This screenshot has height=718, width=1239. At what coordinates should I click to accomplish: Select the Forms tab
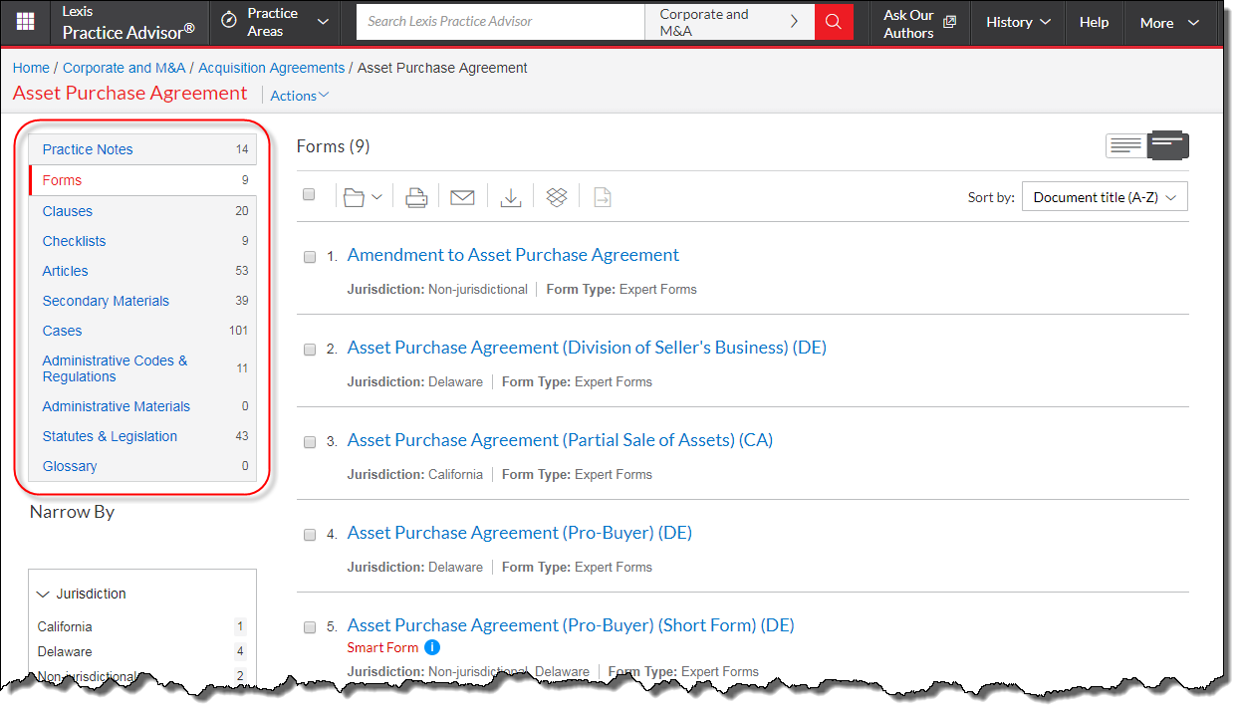pyautogui.click(x=142, y=180)
